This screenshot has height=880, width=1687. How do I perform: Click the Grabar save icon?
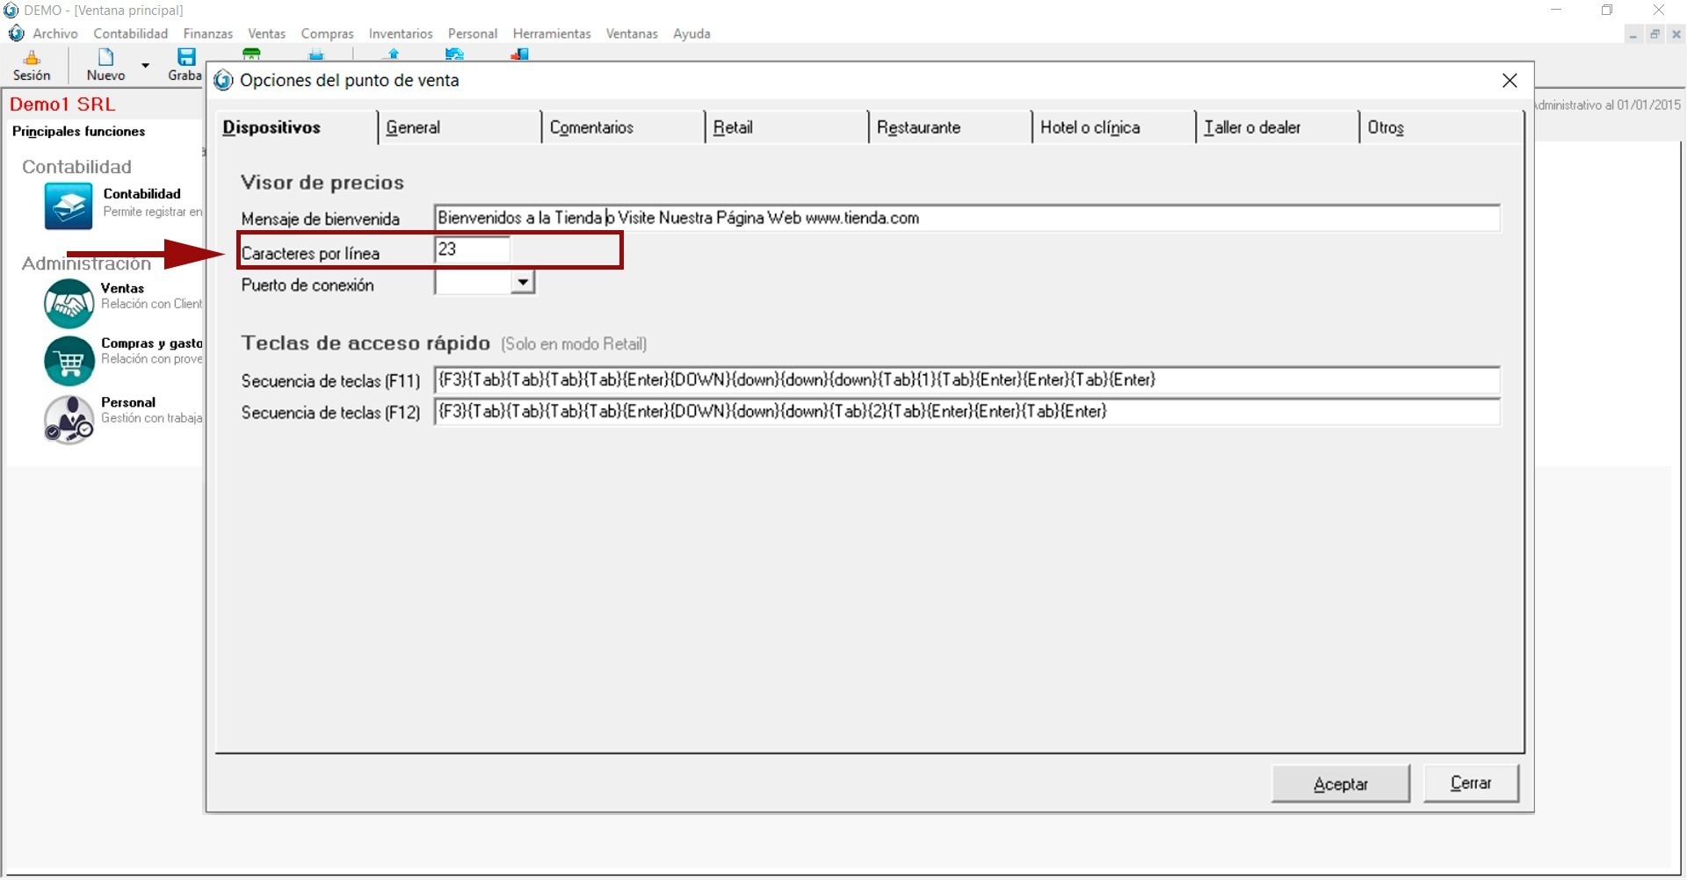186,59
